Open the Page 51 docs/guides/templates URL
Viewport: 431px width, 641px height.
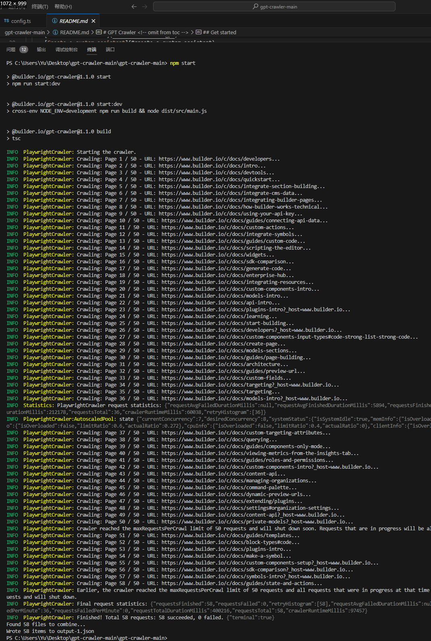(230, 536)
